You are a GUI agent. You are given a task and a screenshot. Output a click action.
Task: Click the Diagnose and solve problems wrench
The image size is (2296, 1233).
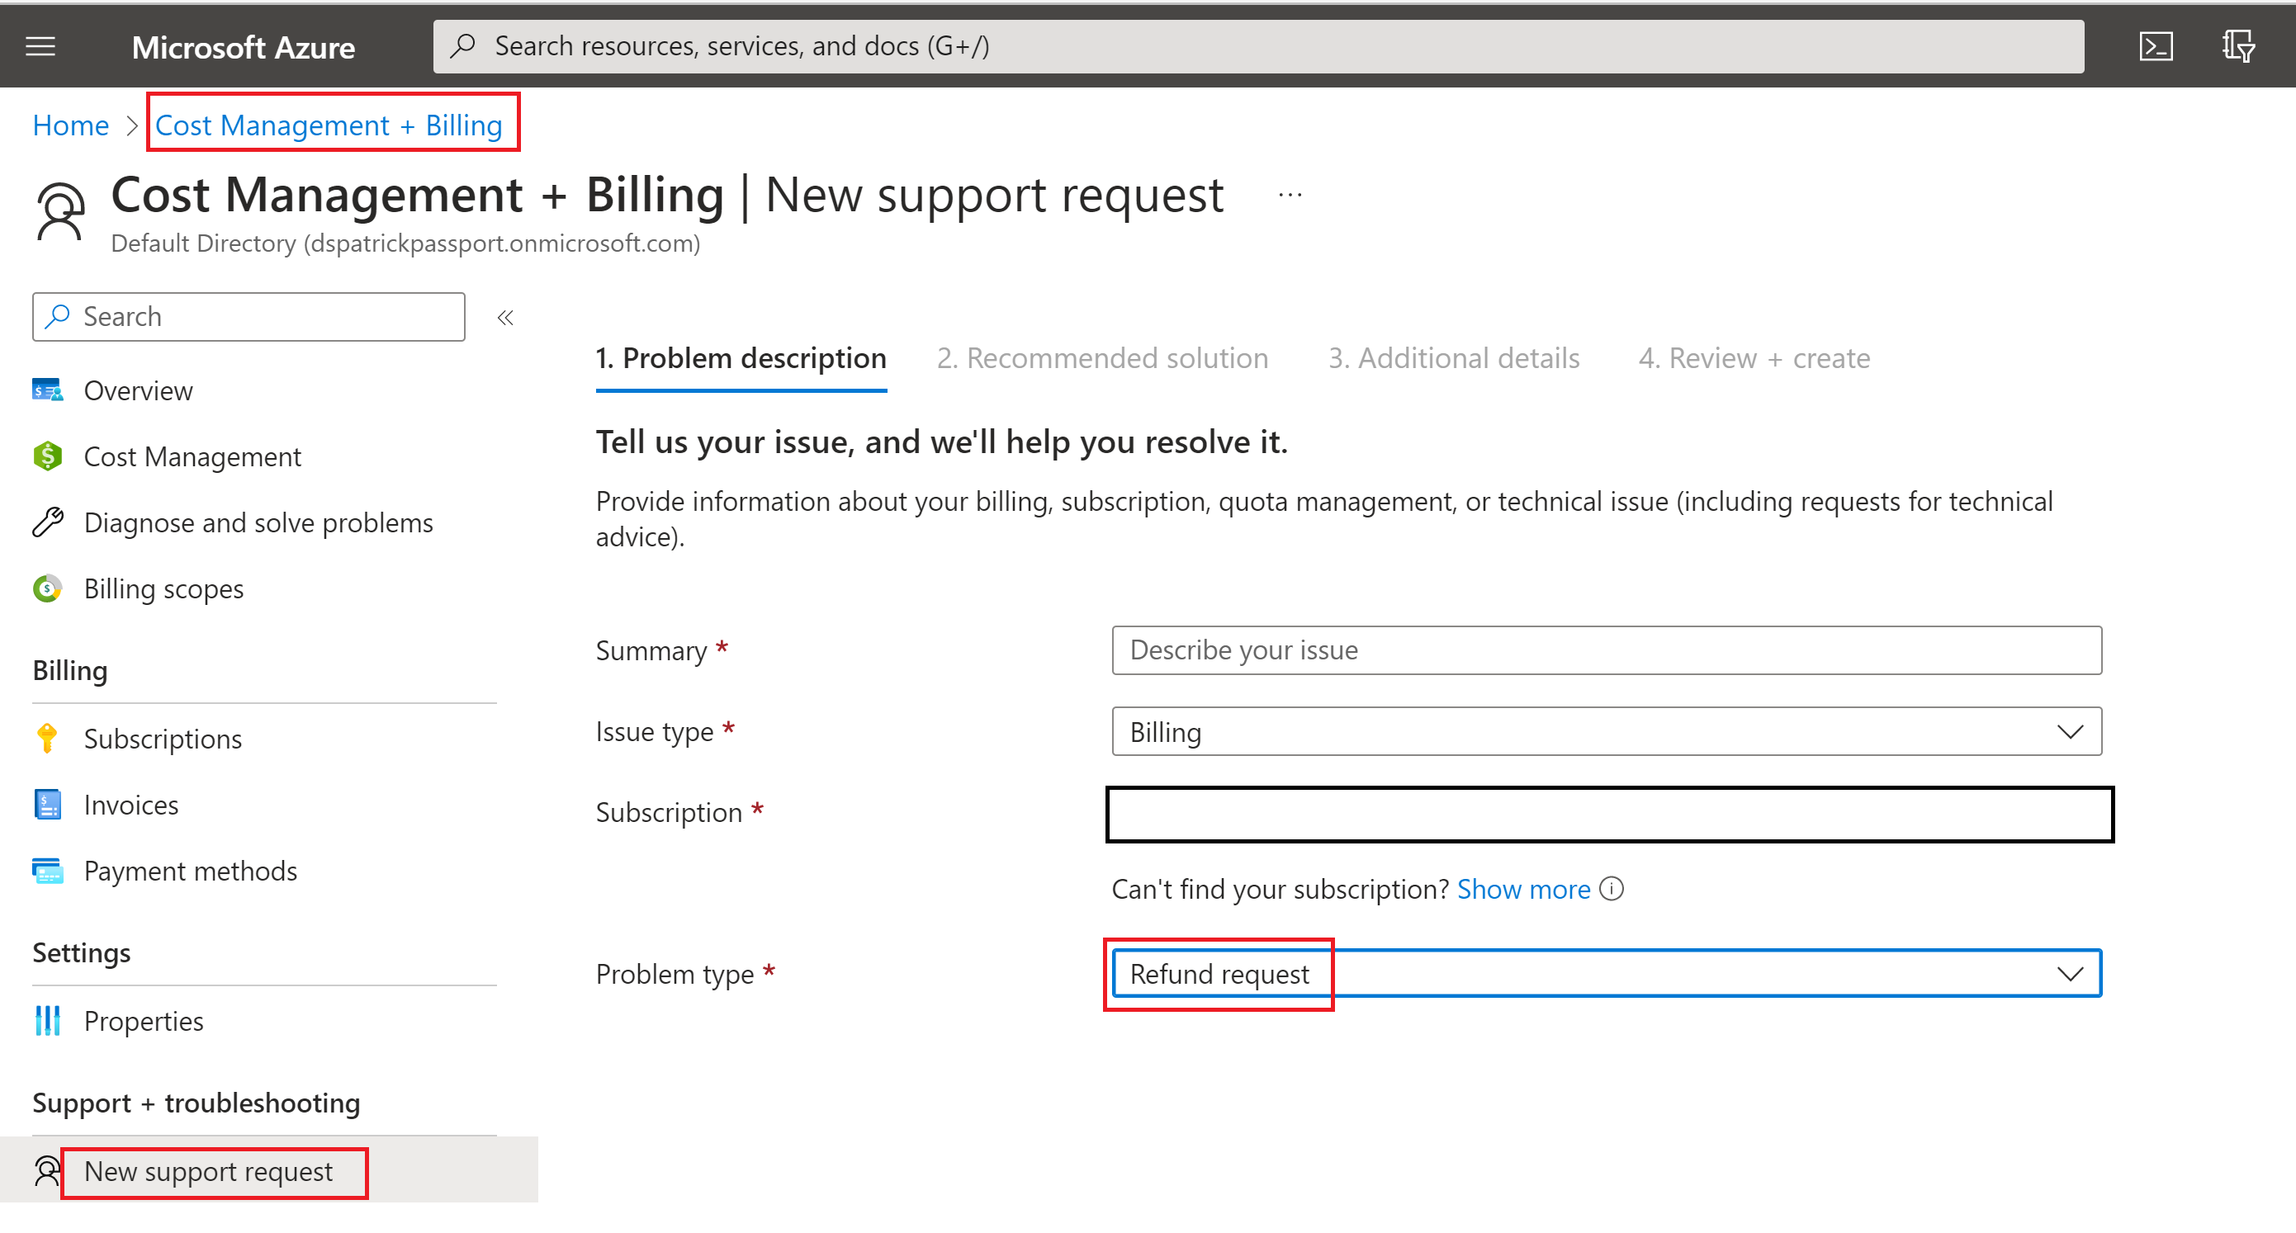(47, 522)
